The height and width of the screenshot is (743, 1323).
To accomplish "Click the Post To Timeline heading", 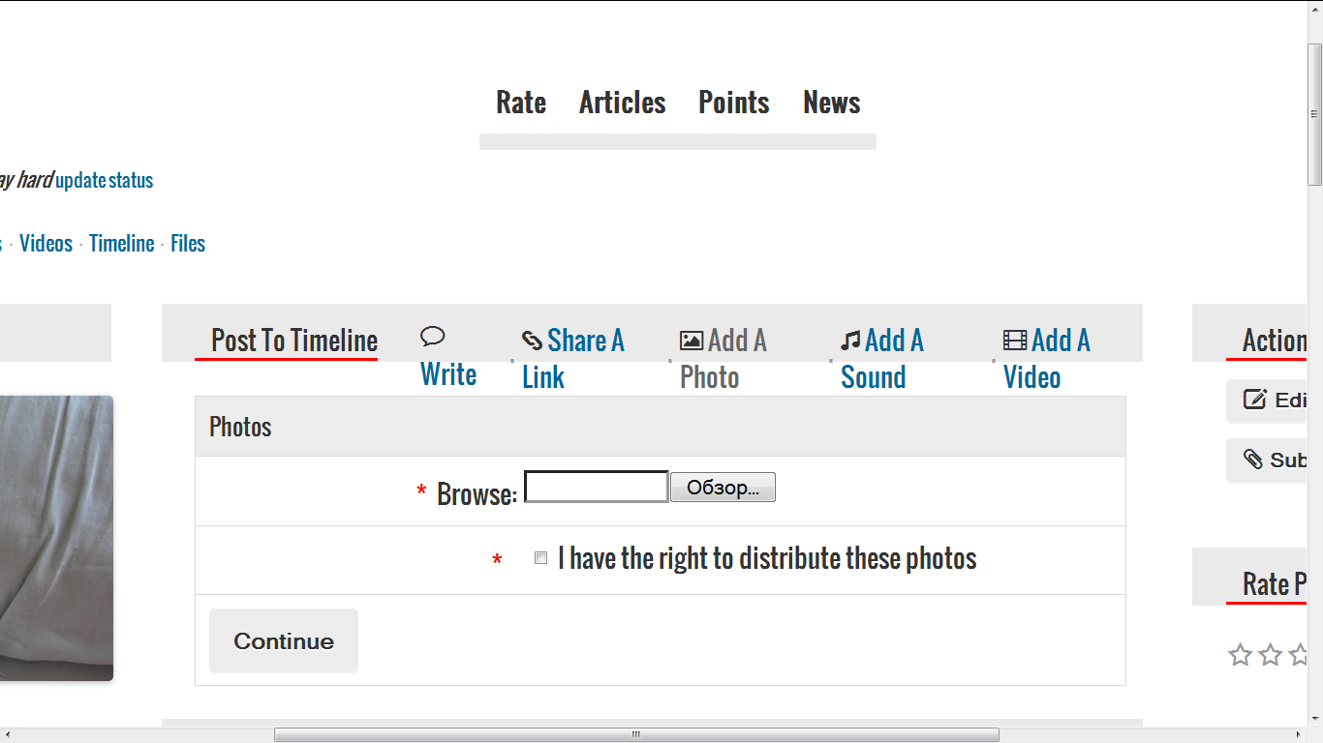I will coord(294,341).
